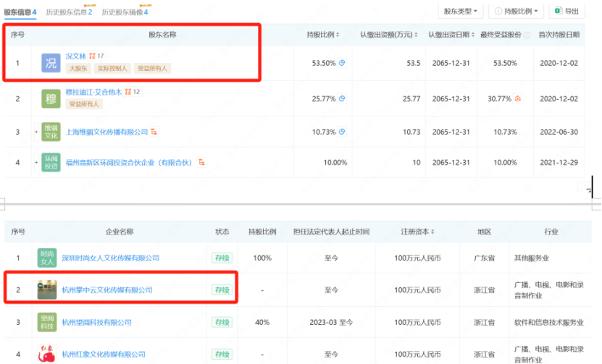Click the 望阅科技 logo icon
The image size is (602, 364).
pyautogui.click(x=47, y=322)
